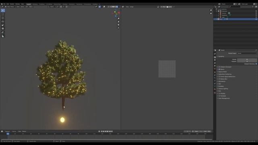258x145 pixels.
Task: Click the play animation button
Action: point(108,131)
